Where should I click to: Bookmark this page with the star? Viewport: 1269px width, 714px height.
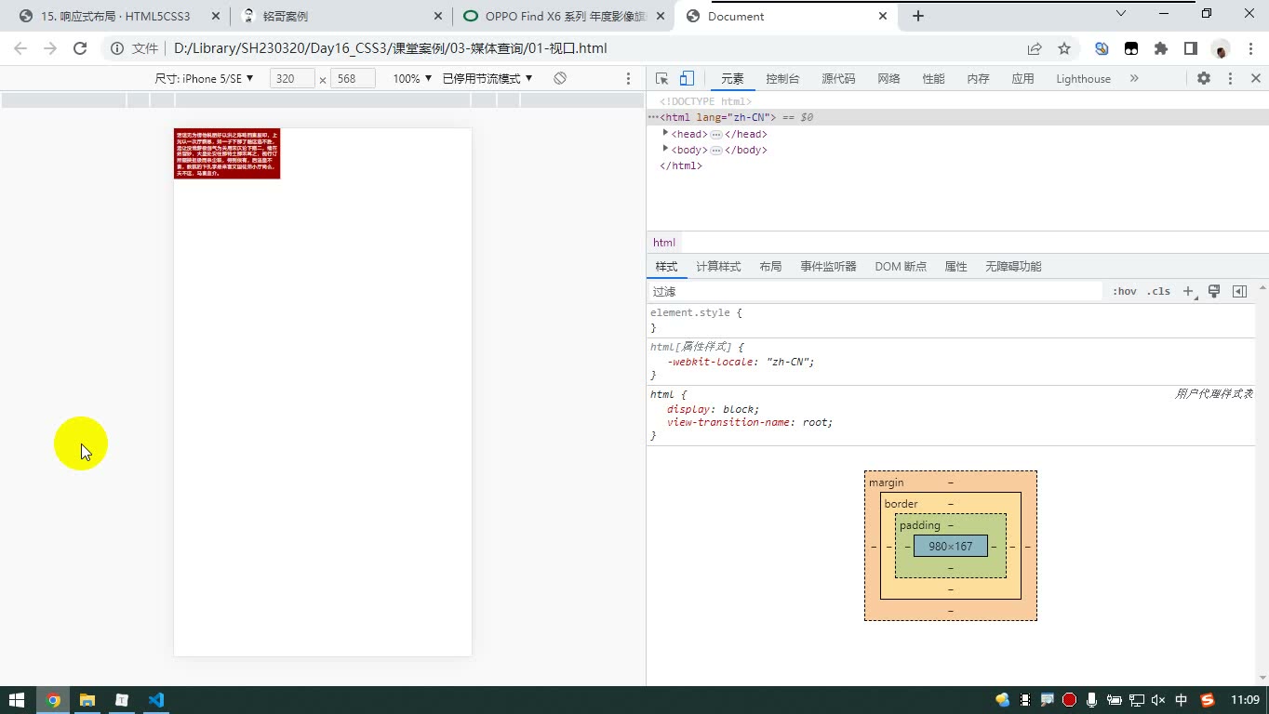pyautogui.click(x=1064, y=48)
